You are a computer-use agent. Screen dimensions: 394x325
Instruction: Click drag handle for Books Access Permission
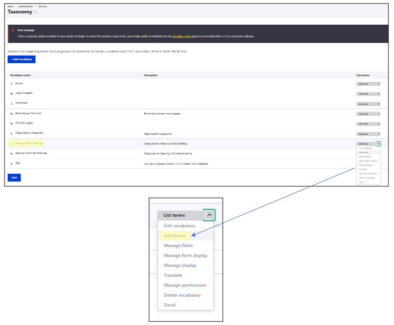11,114
